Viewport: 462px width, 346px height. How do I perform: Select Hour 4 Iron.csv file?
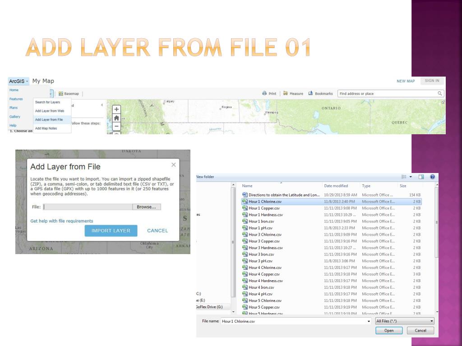tap(332, 287)
